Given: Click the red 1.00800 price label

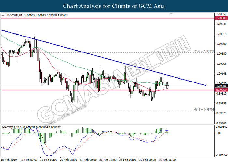Looking at the screenshot, I should coord(221,18).
